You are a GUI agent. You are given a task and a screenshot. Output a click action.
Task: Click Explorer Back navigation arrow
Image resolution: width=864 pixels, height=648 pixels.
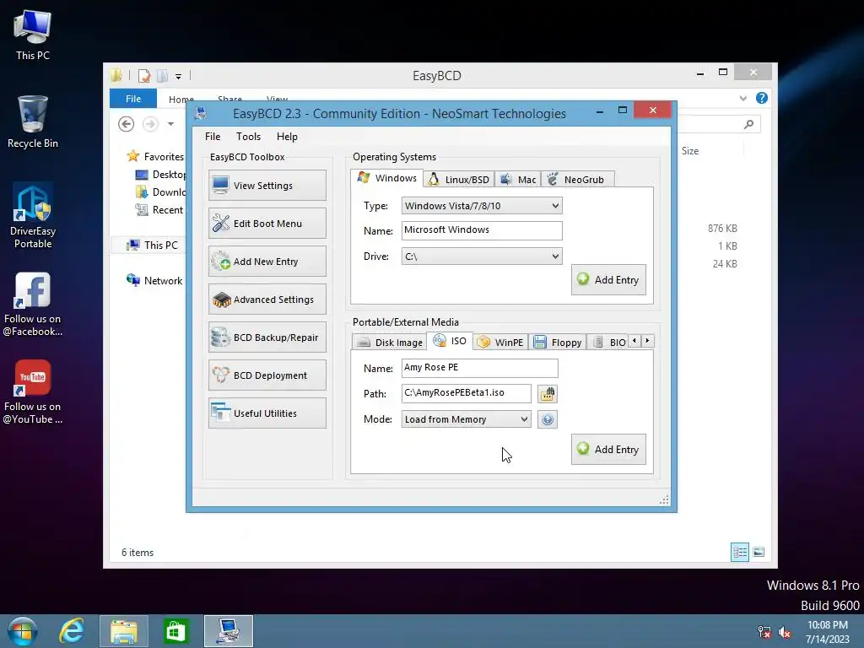pyautogui.click(x=127, y=124)
